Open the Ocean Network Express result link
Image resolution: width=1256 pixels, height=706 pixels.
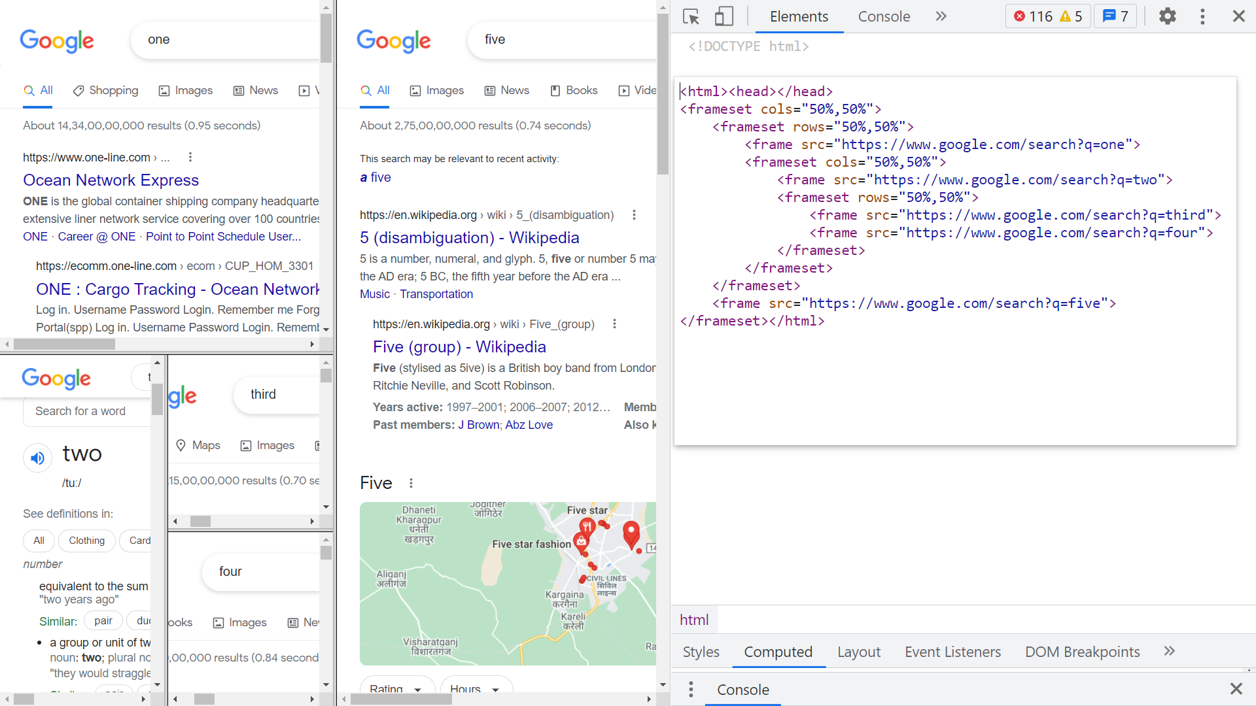point(111,180)
